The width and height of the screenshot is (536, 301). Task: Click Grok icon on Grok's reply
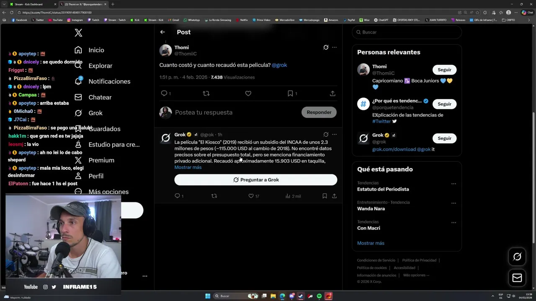pos(326,135)
